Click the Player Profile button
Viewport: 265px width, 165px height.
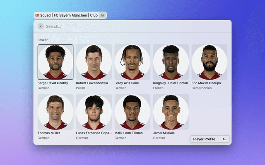pos(204,139)
